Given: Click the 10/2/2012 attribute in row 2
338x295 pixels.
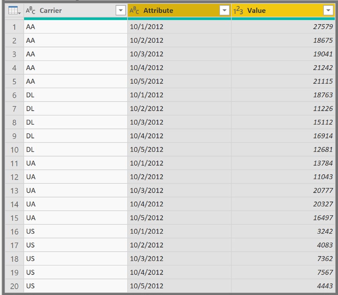Looking at the screenshot, I should tap(179, 40).
